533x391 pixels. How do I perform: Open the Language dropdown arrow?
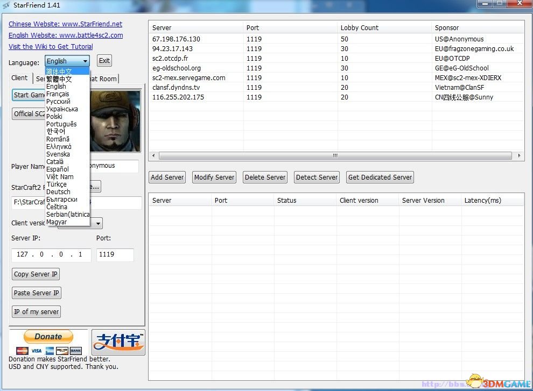coord(85,61)
